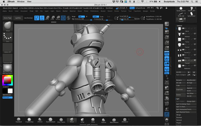Toggle Rgb paint mode

pyautogui.click(x=81, y=16)
